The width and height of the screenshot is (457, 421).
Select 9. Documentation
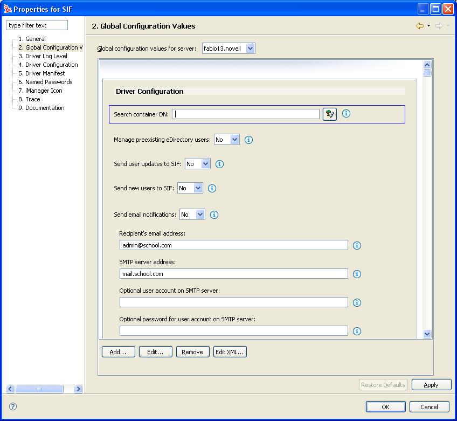(x=41, y=108)
